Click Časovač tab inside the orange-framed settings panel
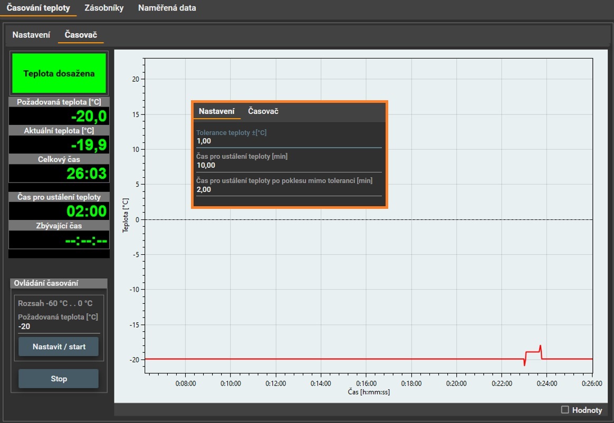This screenshot has width=614, height=423. coord(263,111)
